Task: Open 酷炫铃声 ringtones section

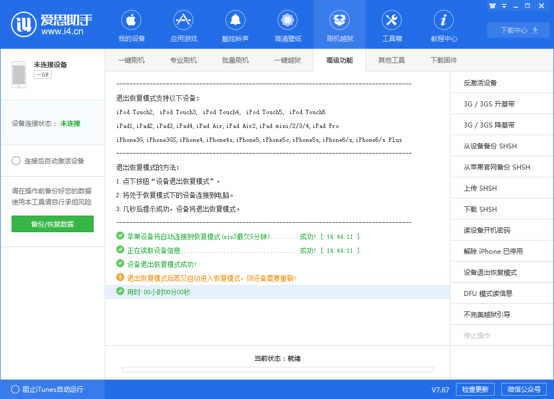Action: coord(235,27)
